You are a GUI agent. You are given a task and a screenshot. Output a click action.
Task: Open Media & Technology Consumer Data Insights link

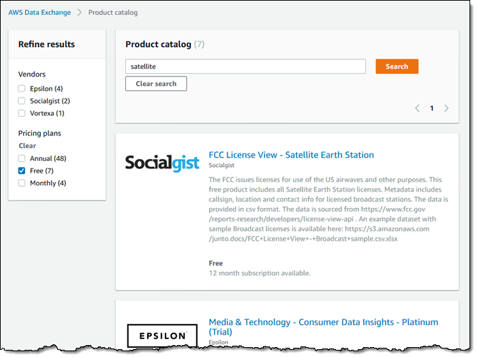point(323,322)
